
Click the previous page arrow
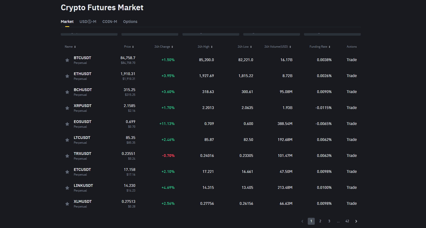tap(302, 221)
